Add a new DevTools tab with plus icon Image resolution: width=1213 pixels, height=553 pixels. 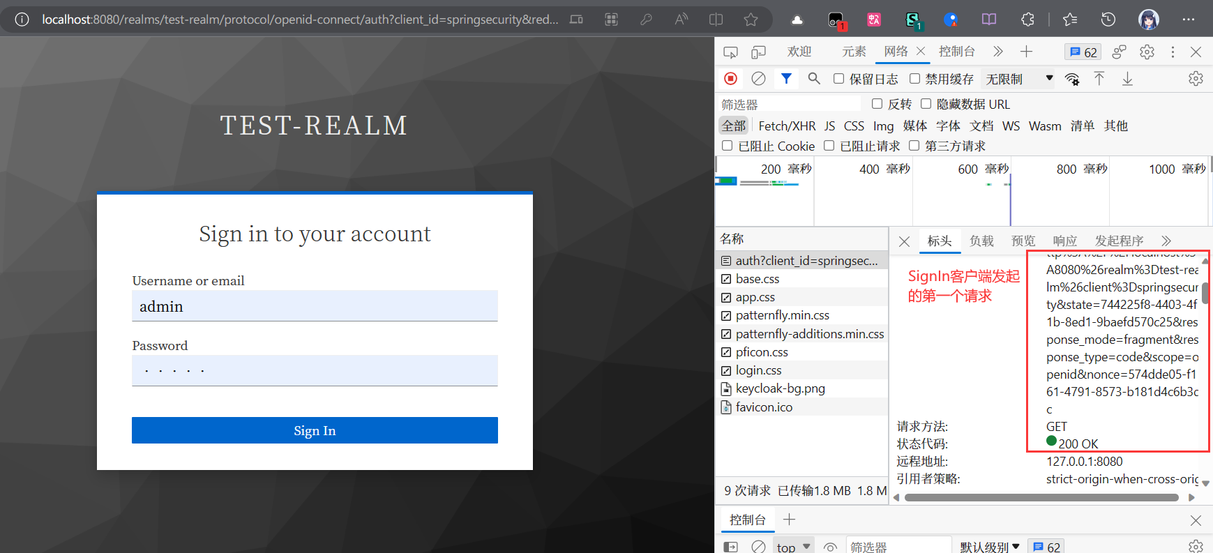(x=1026, y=52)
